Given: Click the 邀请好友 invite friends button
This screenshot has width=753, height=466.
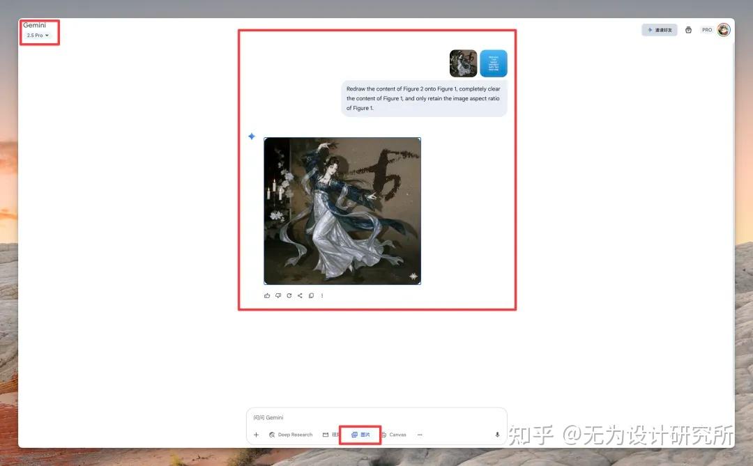Looking at the screenshot, I should tap(660, 30).
